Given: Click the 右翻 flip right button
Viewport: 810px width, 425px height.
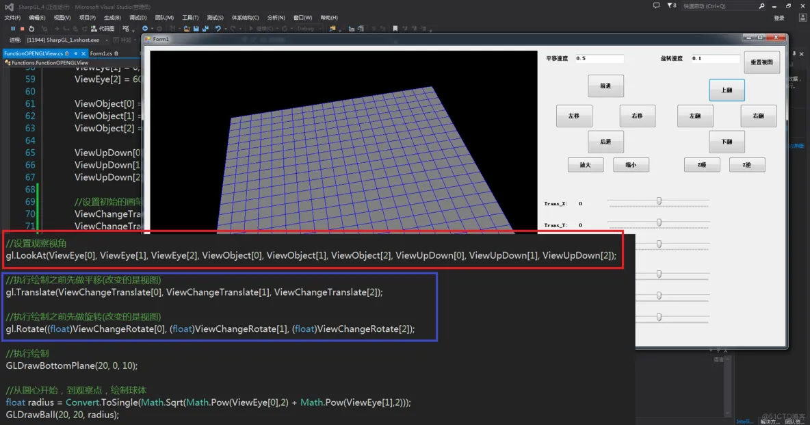Looking at the screenshot, I should coord(758,116).
